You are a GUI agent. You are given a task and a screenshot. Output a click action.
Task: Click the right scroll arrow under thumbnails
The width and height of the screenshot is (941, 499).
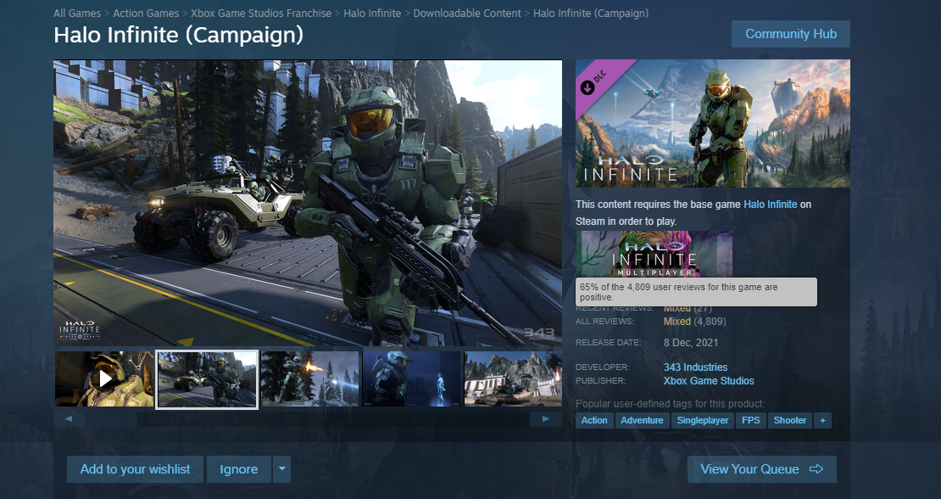click(x=545, y=418)
